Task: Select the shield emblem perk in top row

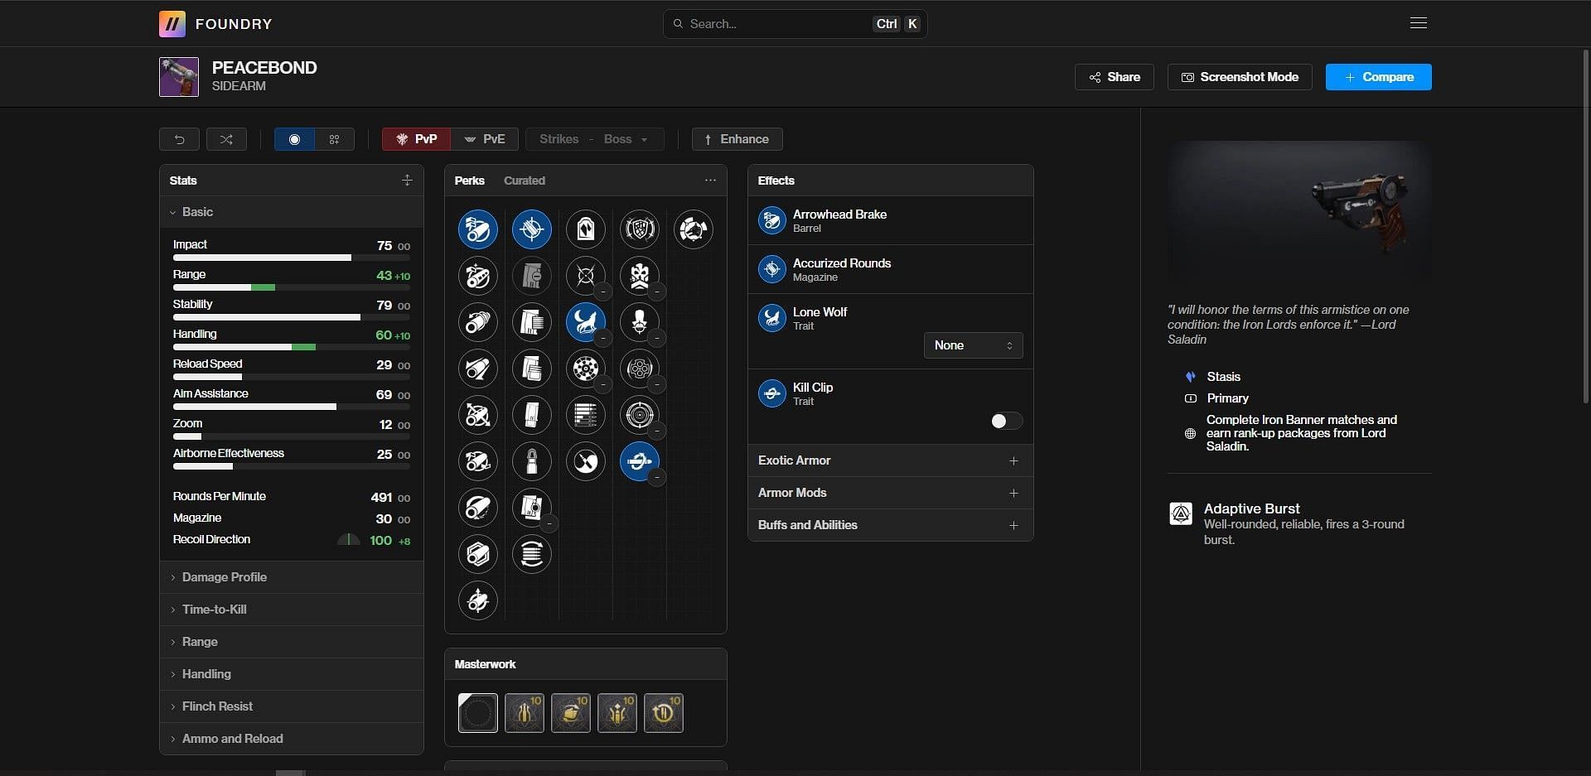Action: [x=640, y=229]
